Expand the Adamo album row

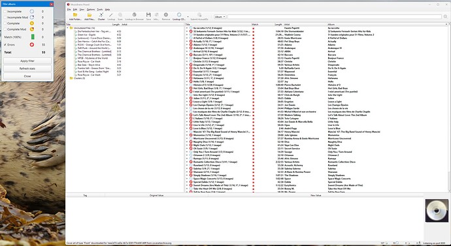coord(187,45)
